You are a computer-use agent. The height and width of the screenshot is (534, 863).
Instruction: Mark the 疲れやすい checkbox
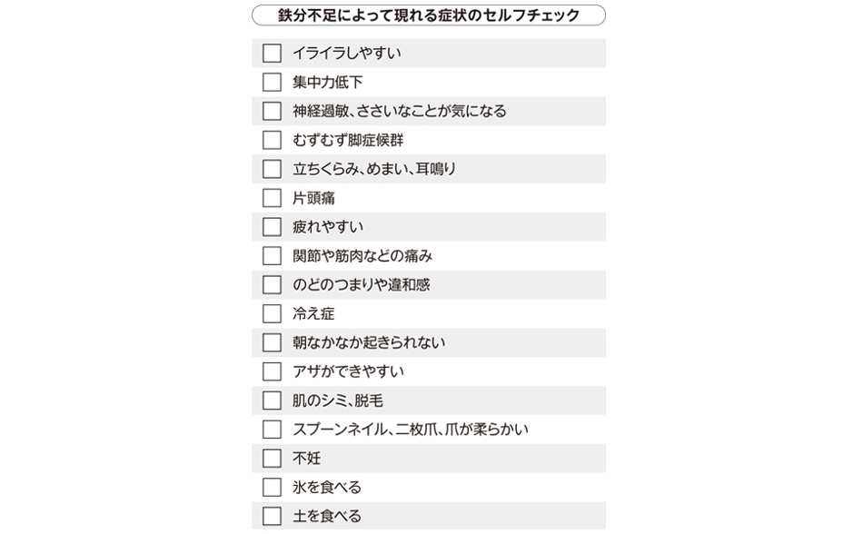pos(272,226)
